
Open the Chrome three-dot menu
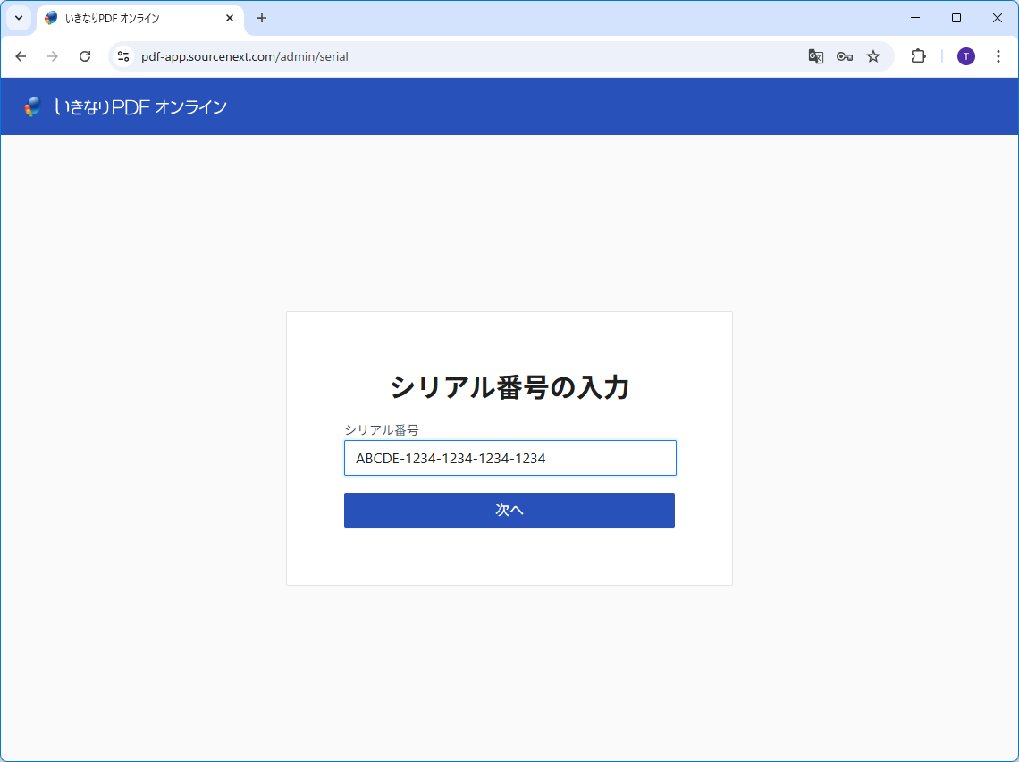point(998,56)
